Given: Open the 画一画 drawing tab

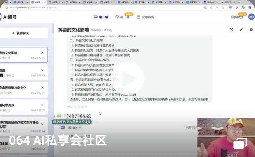Looking at the screenshot, I should tap(122, 17).
